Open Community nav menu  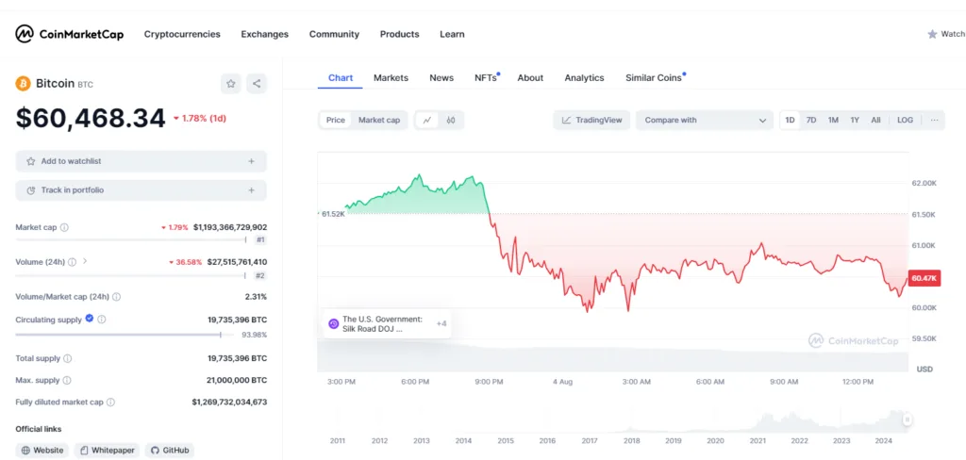334,35
